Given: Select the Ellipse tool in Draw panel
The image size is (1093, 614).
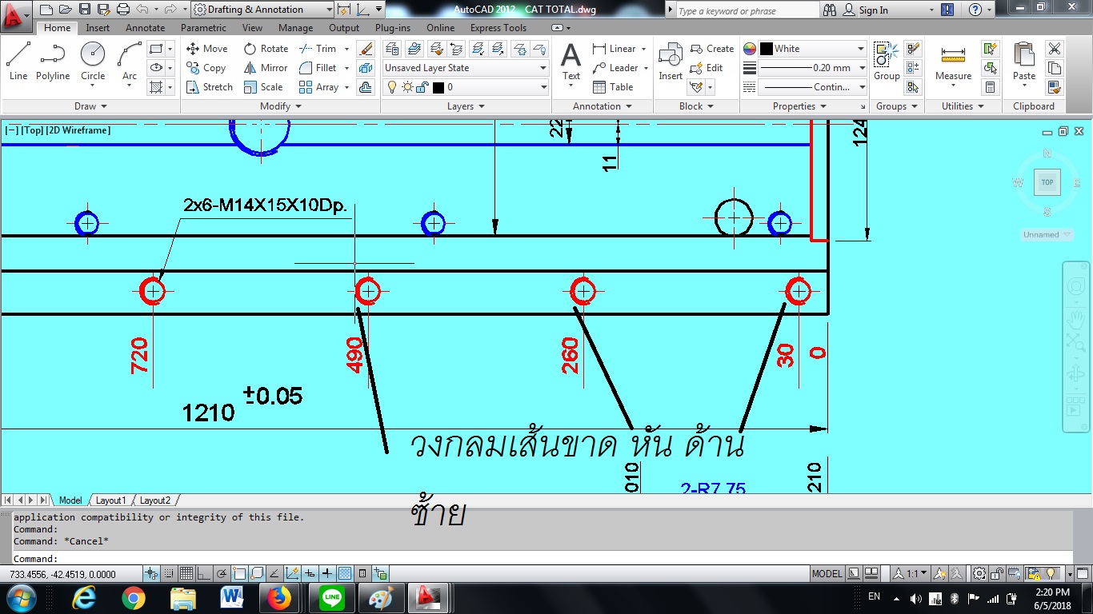Looking at the screenshot, I should (157, 68).
